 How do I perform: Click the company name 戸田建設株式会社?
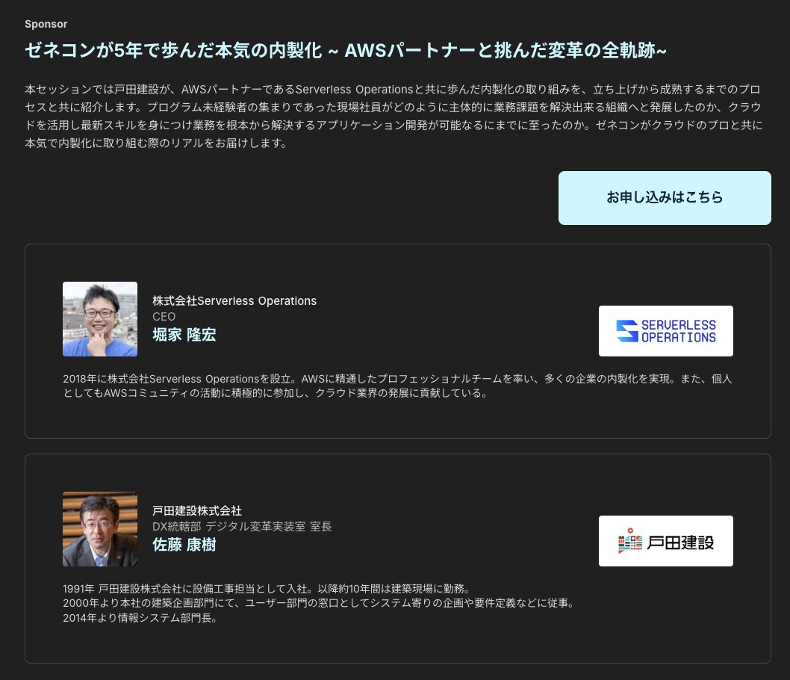tap(197, 510)
